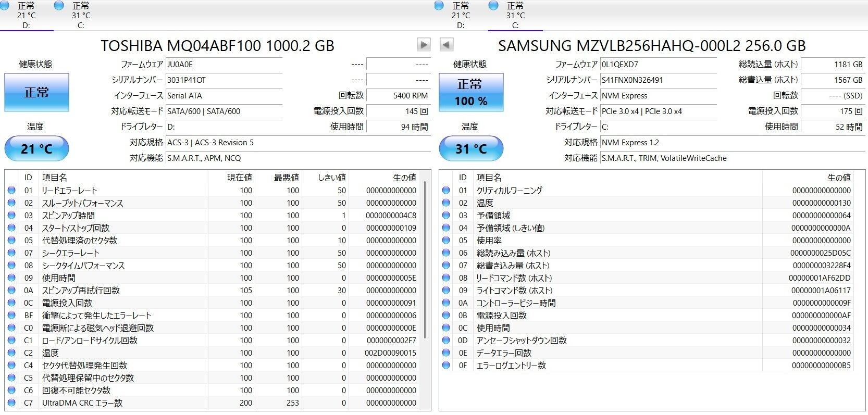This screenshot has height=415, width=868.
Task: Click TOSHIBA attribute list vertical scrollbar
Action: 426,260
